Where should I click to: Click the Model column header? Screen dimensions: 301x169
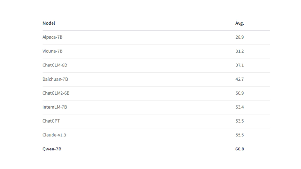[x=49, y=23]
